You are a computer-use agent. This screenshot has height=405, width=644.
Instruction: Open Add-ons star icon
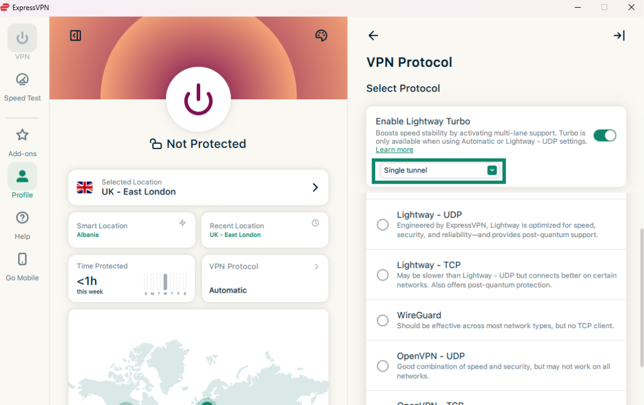point(22,142)
